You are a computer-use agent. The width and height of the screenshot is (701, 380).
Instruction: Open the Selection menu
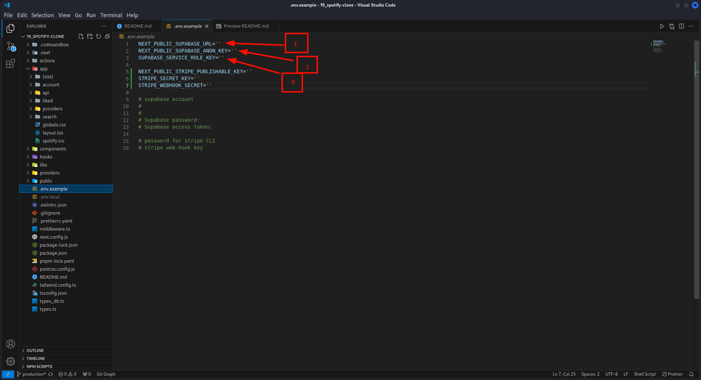42,15
